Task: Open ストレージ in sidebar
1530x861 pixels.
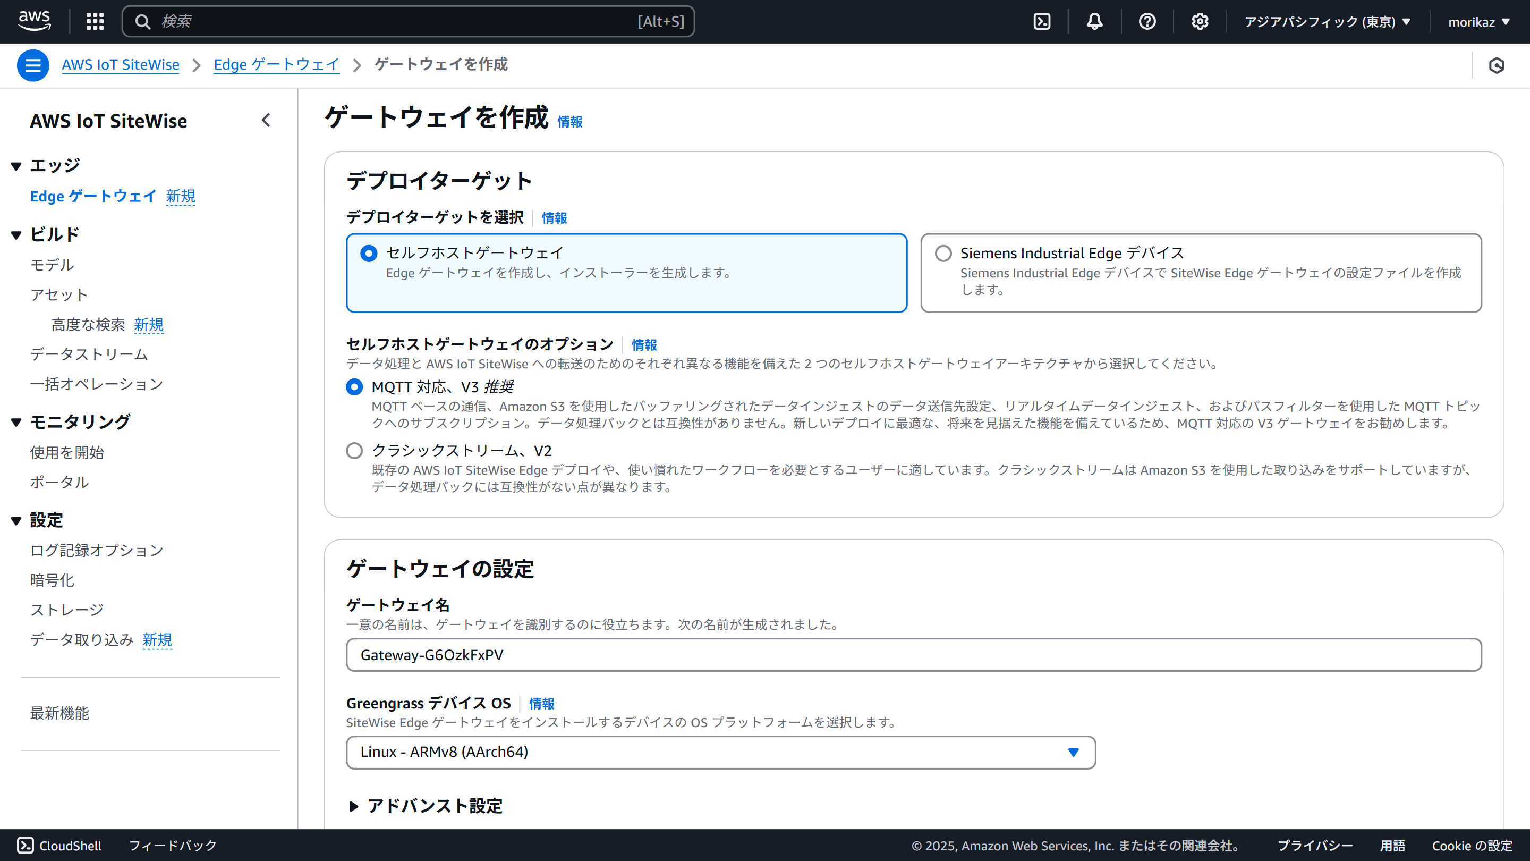Action: pos(67,610)
